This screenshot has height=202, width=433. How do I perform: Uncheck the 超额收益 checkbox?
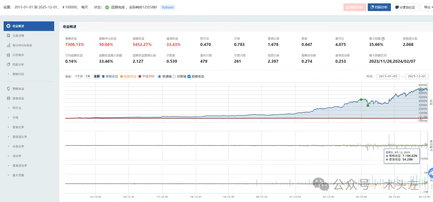coord(189,76)
